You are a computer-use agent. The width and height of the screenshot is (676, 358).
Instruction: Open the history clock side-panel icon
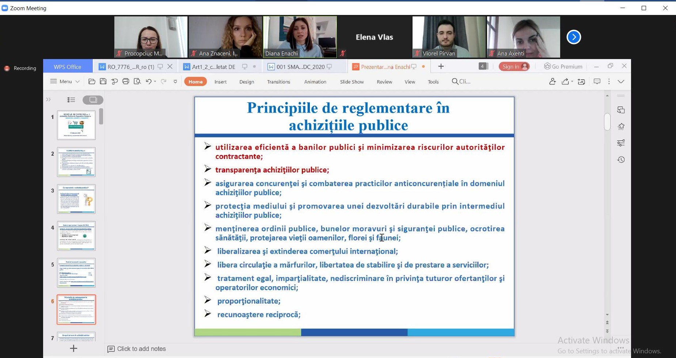tap(621, 160)
